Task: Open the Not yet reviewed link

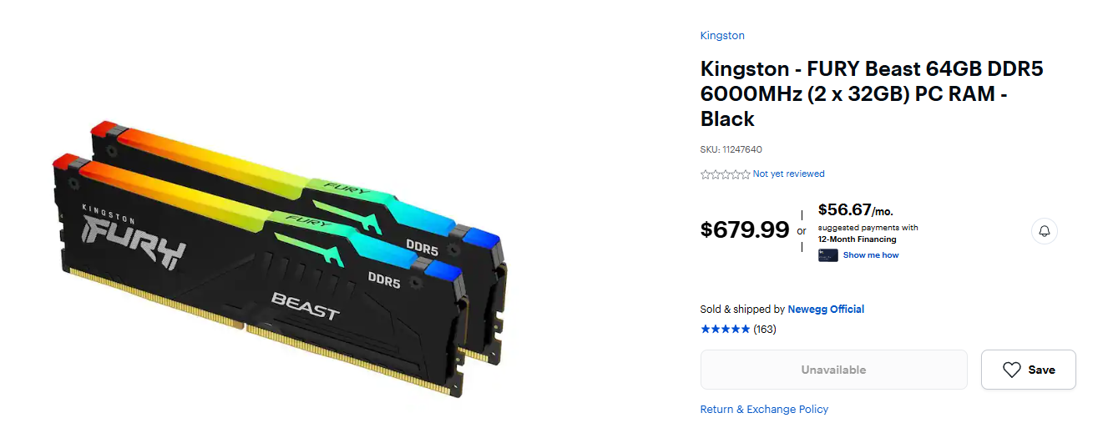Action: [788, 174]
